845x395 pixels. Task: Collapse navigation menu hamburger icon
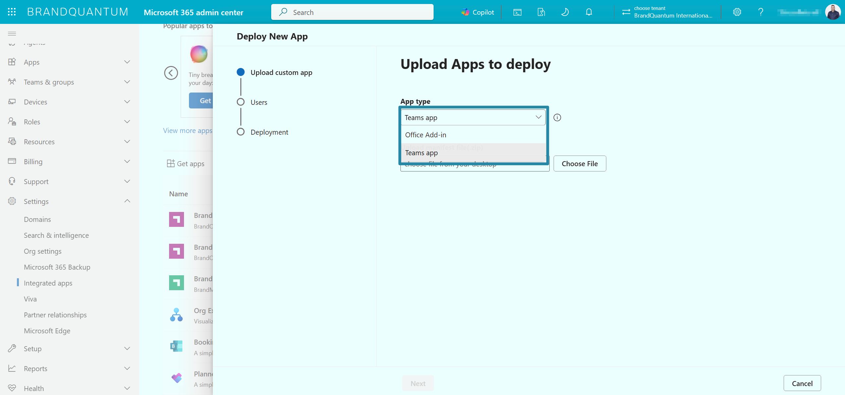[12, 33]
